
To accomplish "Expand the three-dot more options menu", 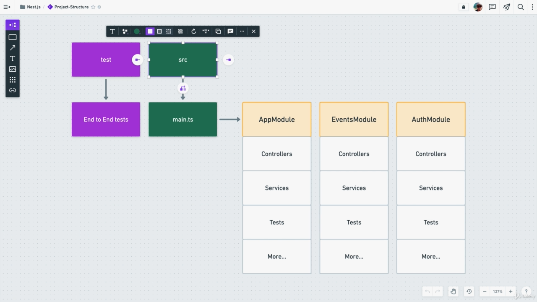I will pyautogui.click(x=242, y=31).
